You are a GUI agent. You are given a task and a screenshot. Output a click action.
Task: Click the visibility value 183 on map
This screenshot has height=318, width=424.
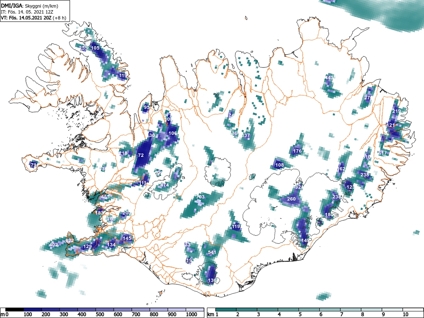[x=100, y=213]
